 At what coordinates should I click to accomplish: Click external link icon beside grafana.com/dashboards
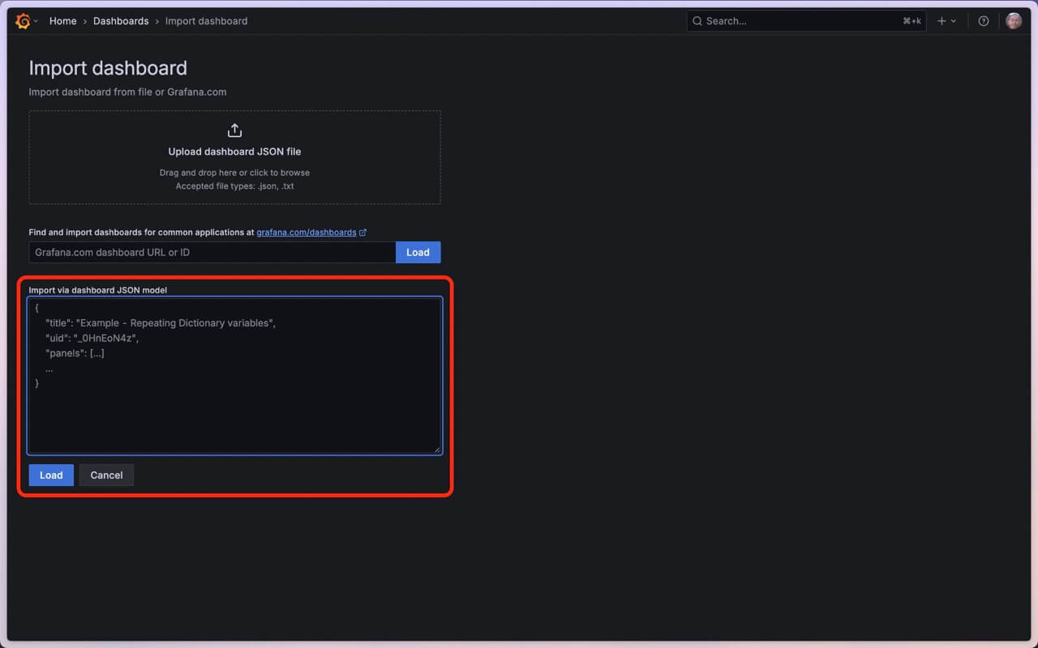click(363, 232)
